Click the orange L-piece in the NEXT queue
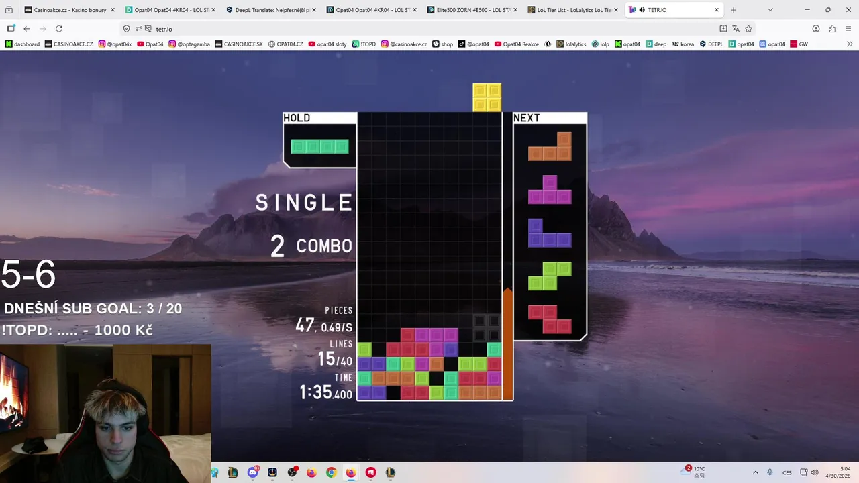This screenshot has height=483, width=859. [x=550, y=146]
